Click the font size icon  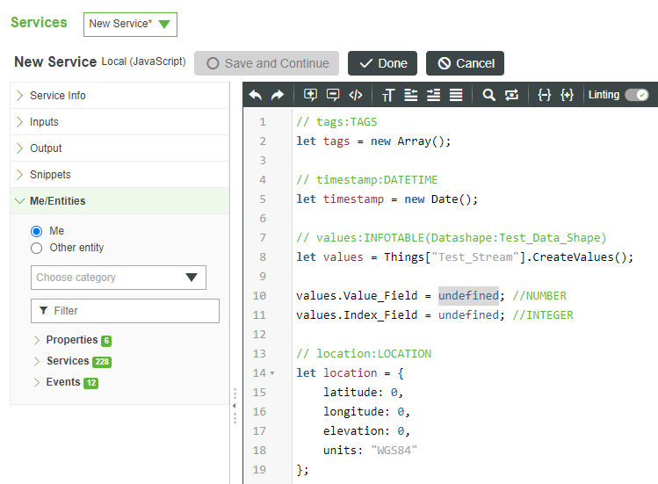(x=388, y=95)
